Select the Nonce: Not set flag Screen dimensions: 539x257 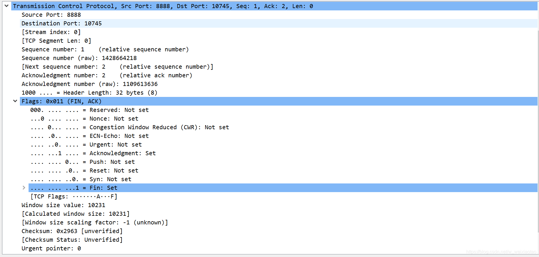283,119
